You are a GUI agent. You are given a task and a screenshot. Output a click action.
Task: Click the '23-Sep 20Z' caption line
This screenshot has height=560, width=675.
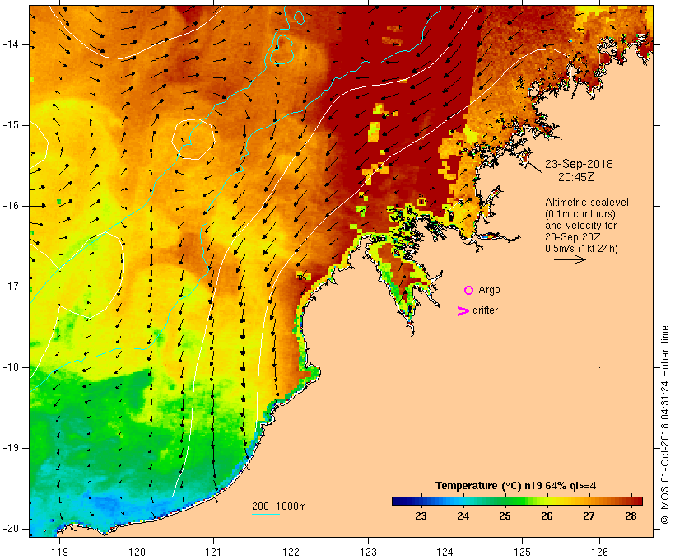(573, 237)
